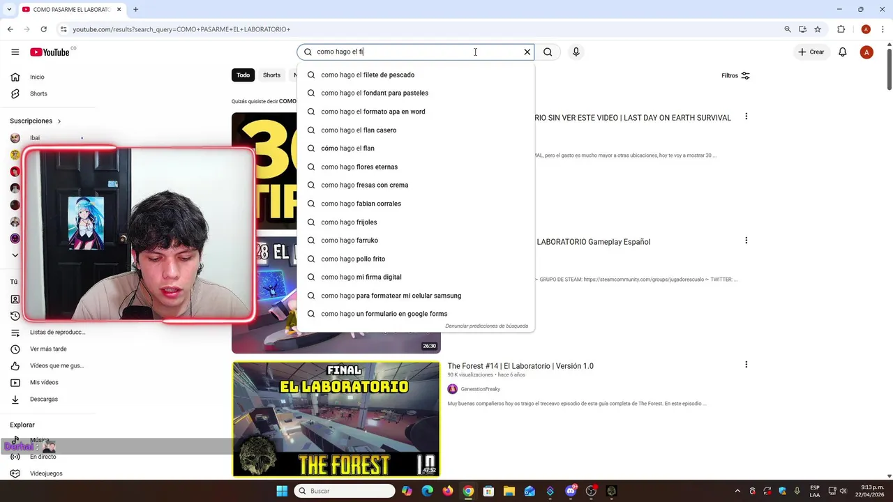Image resolution: width=893 pixels, height=502 pixels.
Task: Open the GenerationFreaky channel link
Action: (x=480, y=389)
